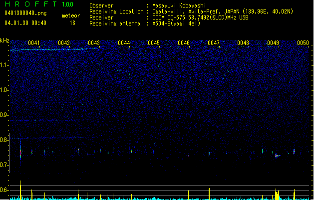Select the Ogata-vill. Akita-Pref. JAPAN location text
This screenshot has width=314, height=200.
(x=223, y=11)
